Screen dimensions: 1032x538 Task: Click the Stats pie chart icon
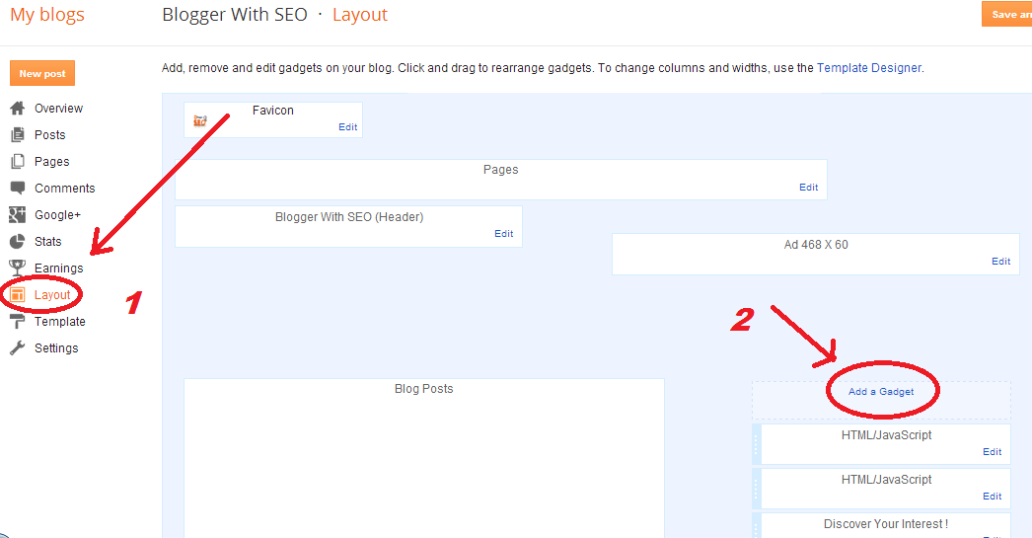[18, 242]
